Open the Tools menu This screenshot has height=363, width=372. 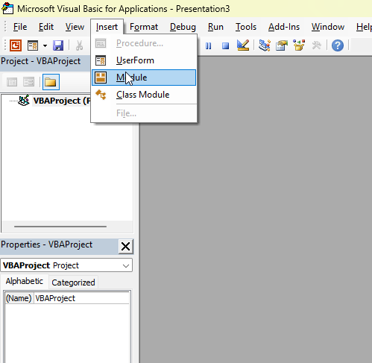[x=246, y=27]
